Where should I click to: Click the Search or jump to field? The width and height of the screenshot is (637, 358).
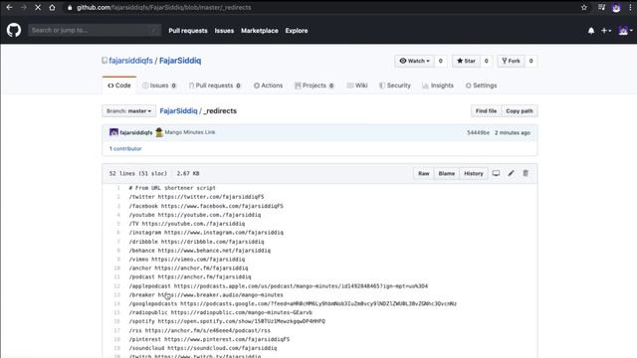click(x=95, y=30)
